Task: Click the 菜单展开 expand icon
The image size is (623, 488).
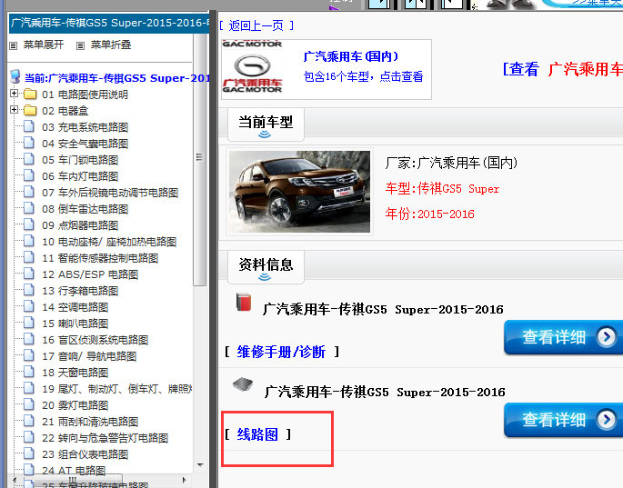Action: coord(14,45)
